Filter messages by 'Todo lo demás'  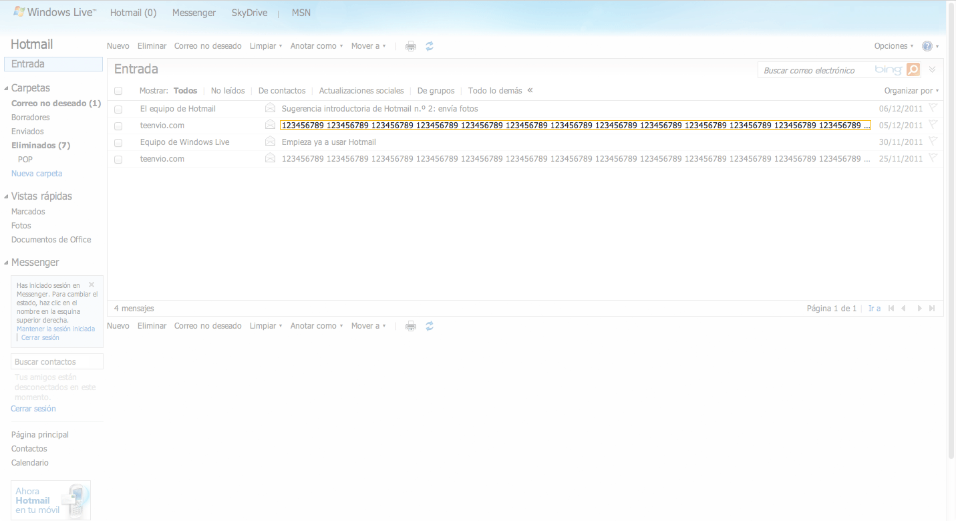[x=495, y=91]
